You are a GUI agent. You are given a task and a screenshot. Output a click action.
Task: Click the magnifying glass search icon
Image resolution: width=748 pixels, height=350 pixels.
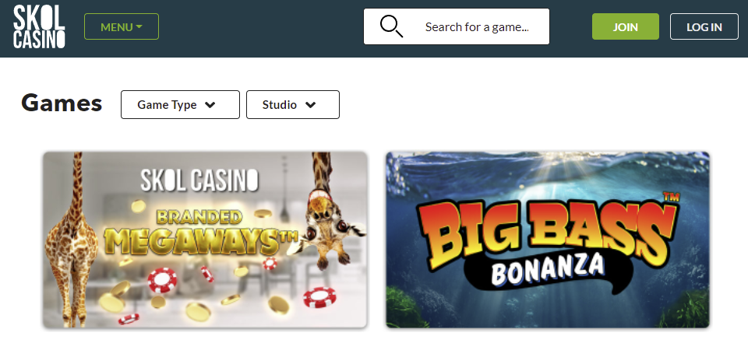click(391, 26)
